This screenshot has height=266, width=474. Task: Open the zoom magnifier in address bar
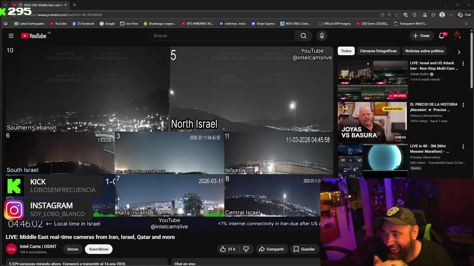click(x=390, y=15)
